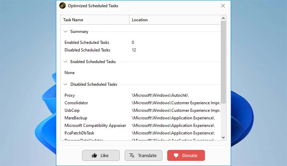This screenshot has width=287, height=166.
Task: Click the application logo icon in title bar
Action: click(62, 6)
